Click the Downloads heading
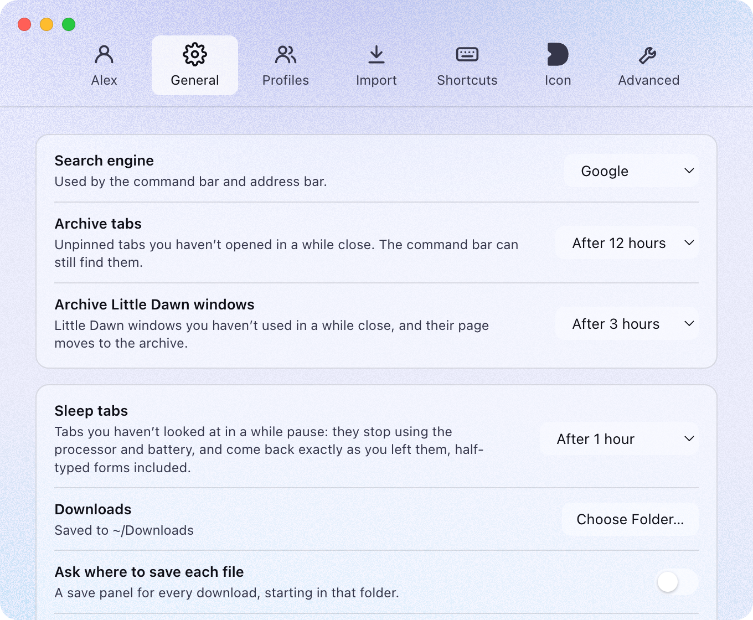The width and height of the screenshot is (753, 620). pos(93,509)
